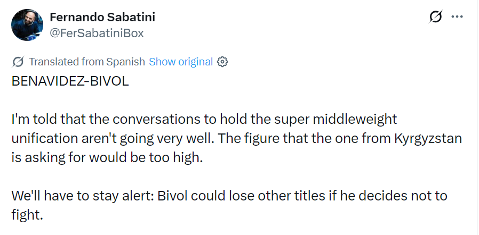This screenshot has height=235, width=479.
Task: Click the word 'Kyrgyzstan' in the post
Action: pos(428,139)
